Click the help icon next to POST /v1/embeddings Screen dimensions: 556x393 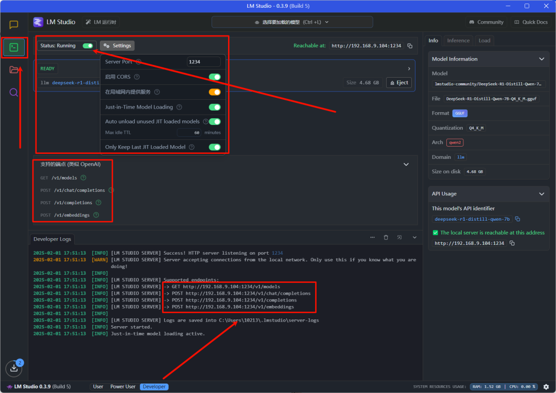pos(96,215)
